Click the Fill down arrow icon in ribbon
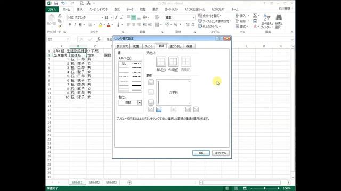Screen dimensions: 341x191 (x=255, y=21)
